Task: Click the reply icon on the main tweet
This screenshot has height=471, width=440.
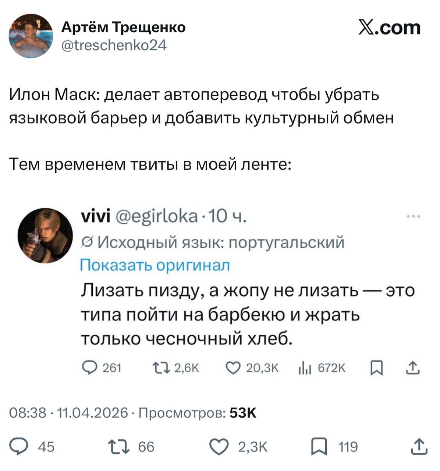Action: 21,446
